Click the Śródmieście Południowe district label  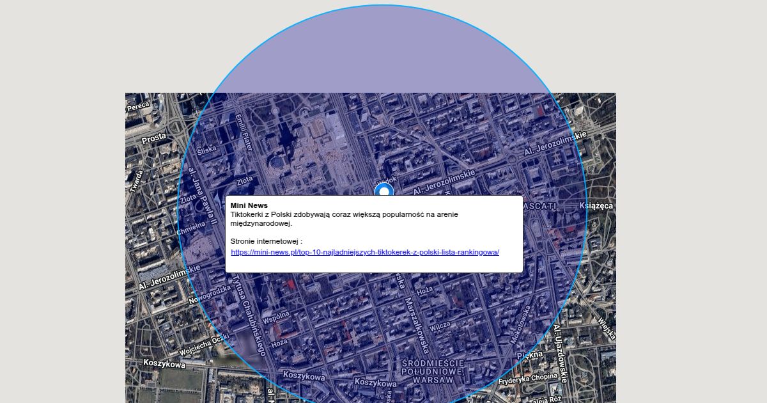pos(432,371)
